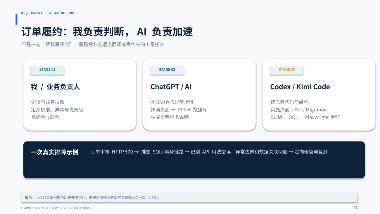Click the line 实施页面 / API / Migration

point(299,110)
